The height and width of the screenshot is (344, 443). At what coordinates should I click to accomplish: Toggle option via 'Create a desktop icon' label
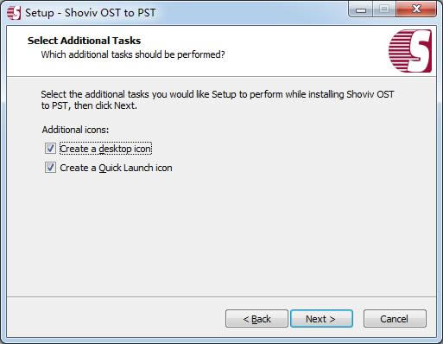coord(105,149)
